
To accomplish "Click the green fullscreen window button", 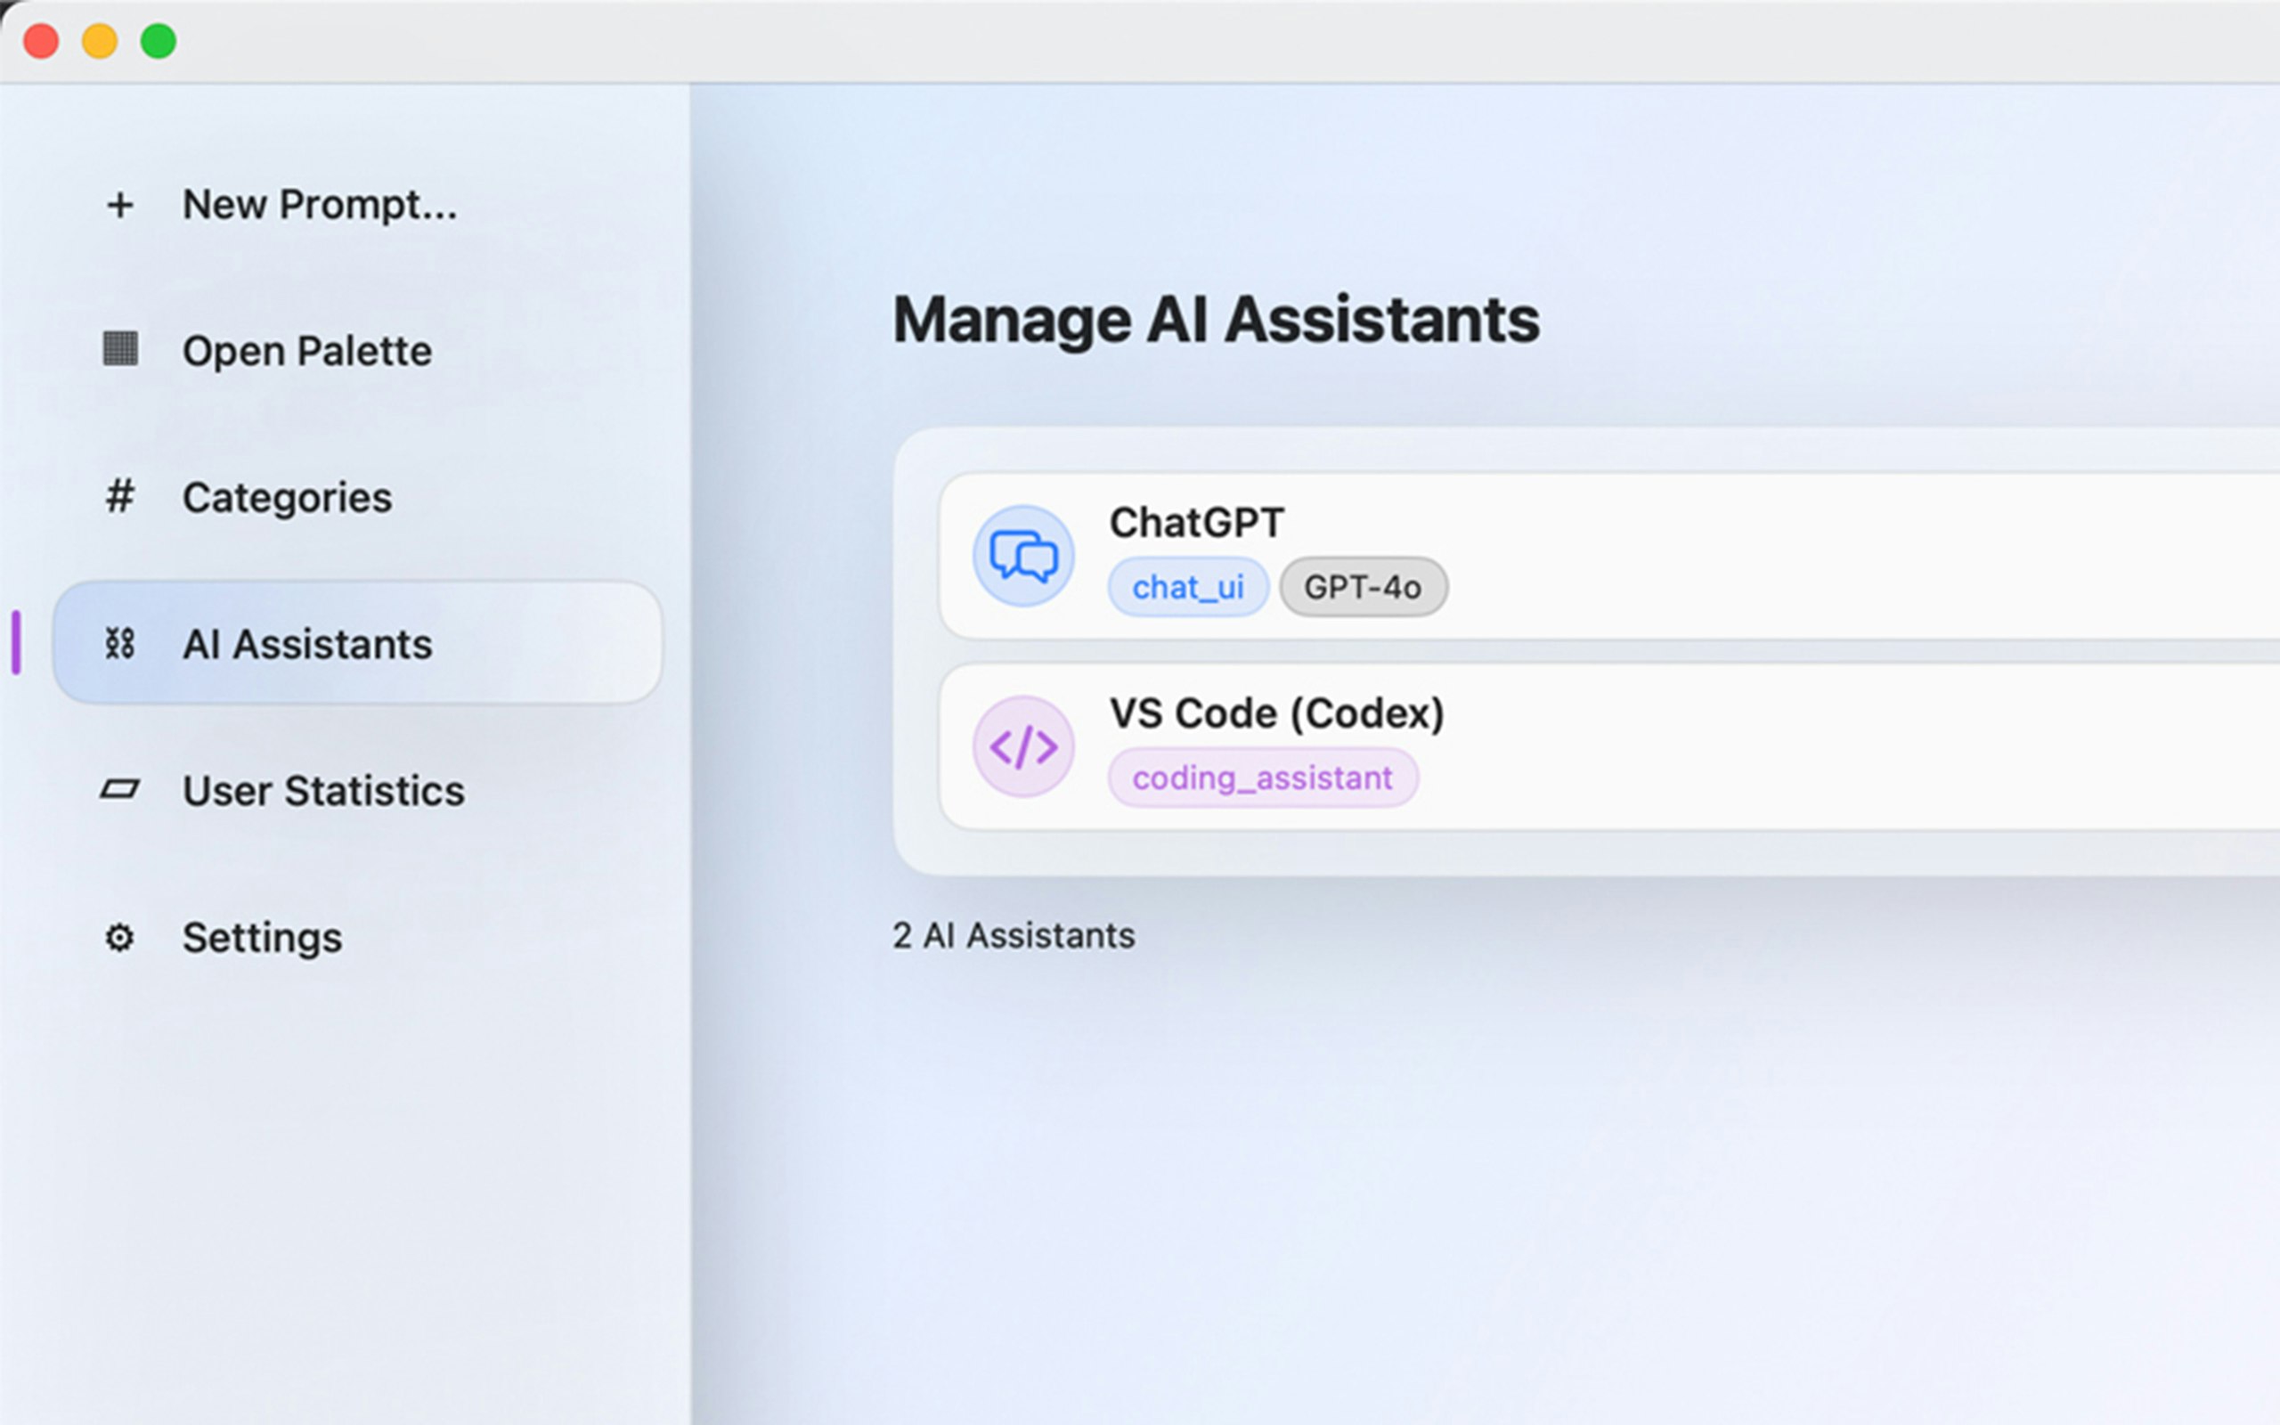I will 159,42.
